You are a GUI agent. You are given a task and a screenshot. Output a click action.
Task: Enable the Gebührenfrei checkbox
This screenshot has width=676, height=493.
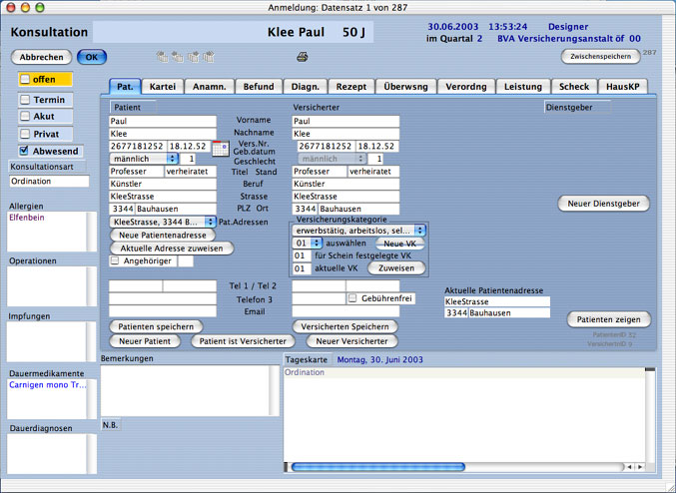coord(352,298)
